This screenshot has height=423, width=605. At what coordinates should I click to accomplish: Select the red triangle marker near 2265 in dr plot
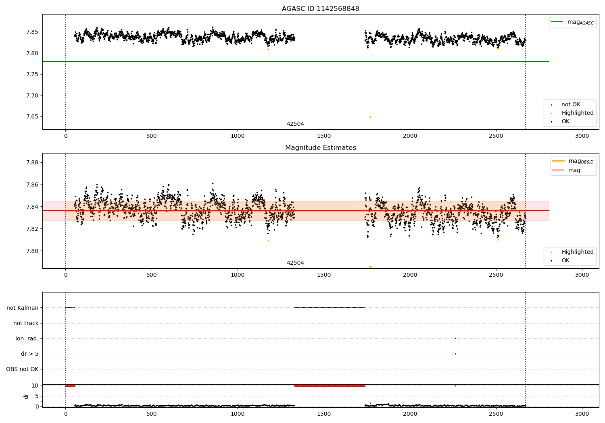pyautogui.click(x=455, y=386)
